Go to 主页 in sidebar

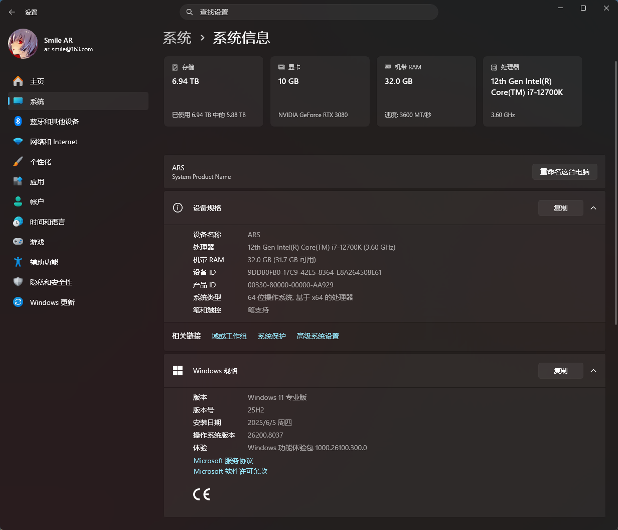click(x=37, y=81)
